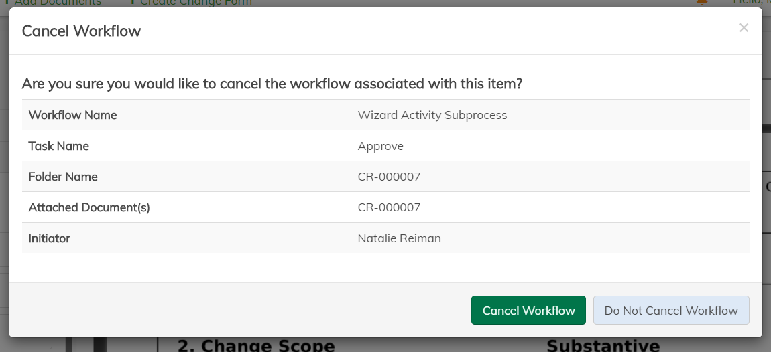The image size is (771, 352).
Task: Click the Substantive text in the background
Action: (x=603, y=345)
